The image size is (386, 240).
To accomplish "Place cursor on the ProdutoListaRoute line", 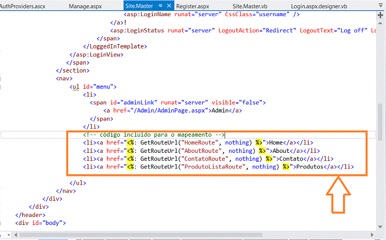I will click(x=218, y=167).
